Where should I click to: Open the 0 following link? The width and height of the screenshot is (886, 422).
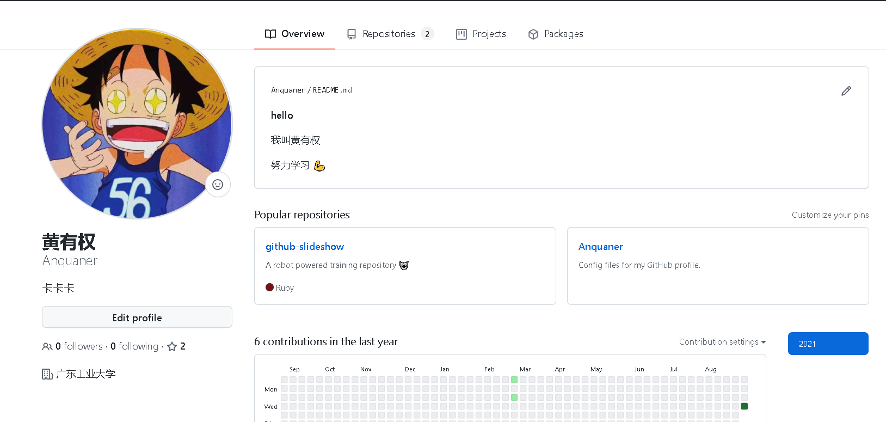pyautogui.click(x=134, y=346)
